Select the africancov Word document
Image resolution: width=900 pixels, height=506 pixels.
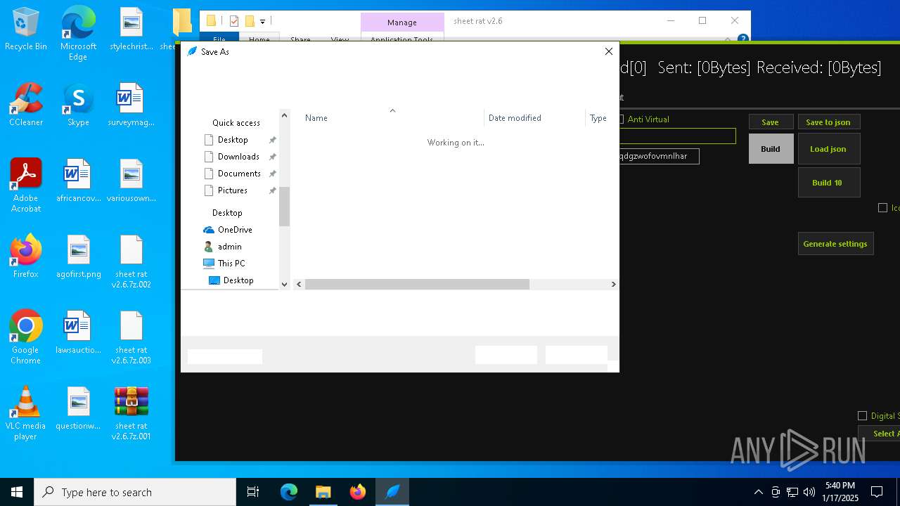pos(78,181)
